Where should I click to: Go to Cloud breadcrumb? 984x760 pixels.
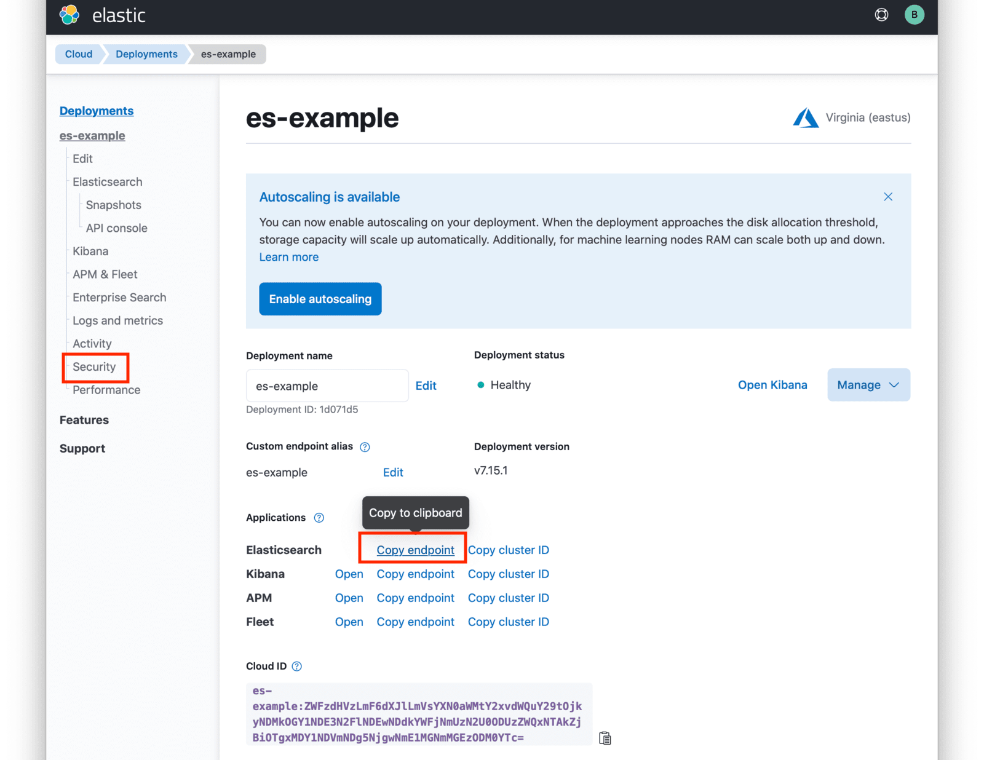pyautogui.click(x=79, y=54)
